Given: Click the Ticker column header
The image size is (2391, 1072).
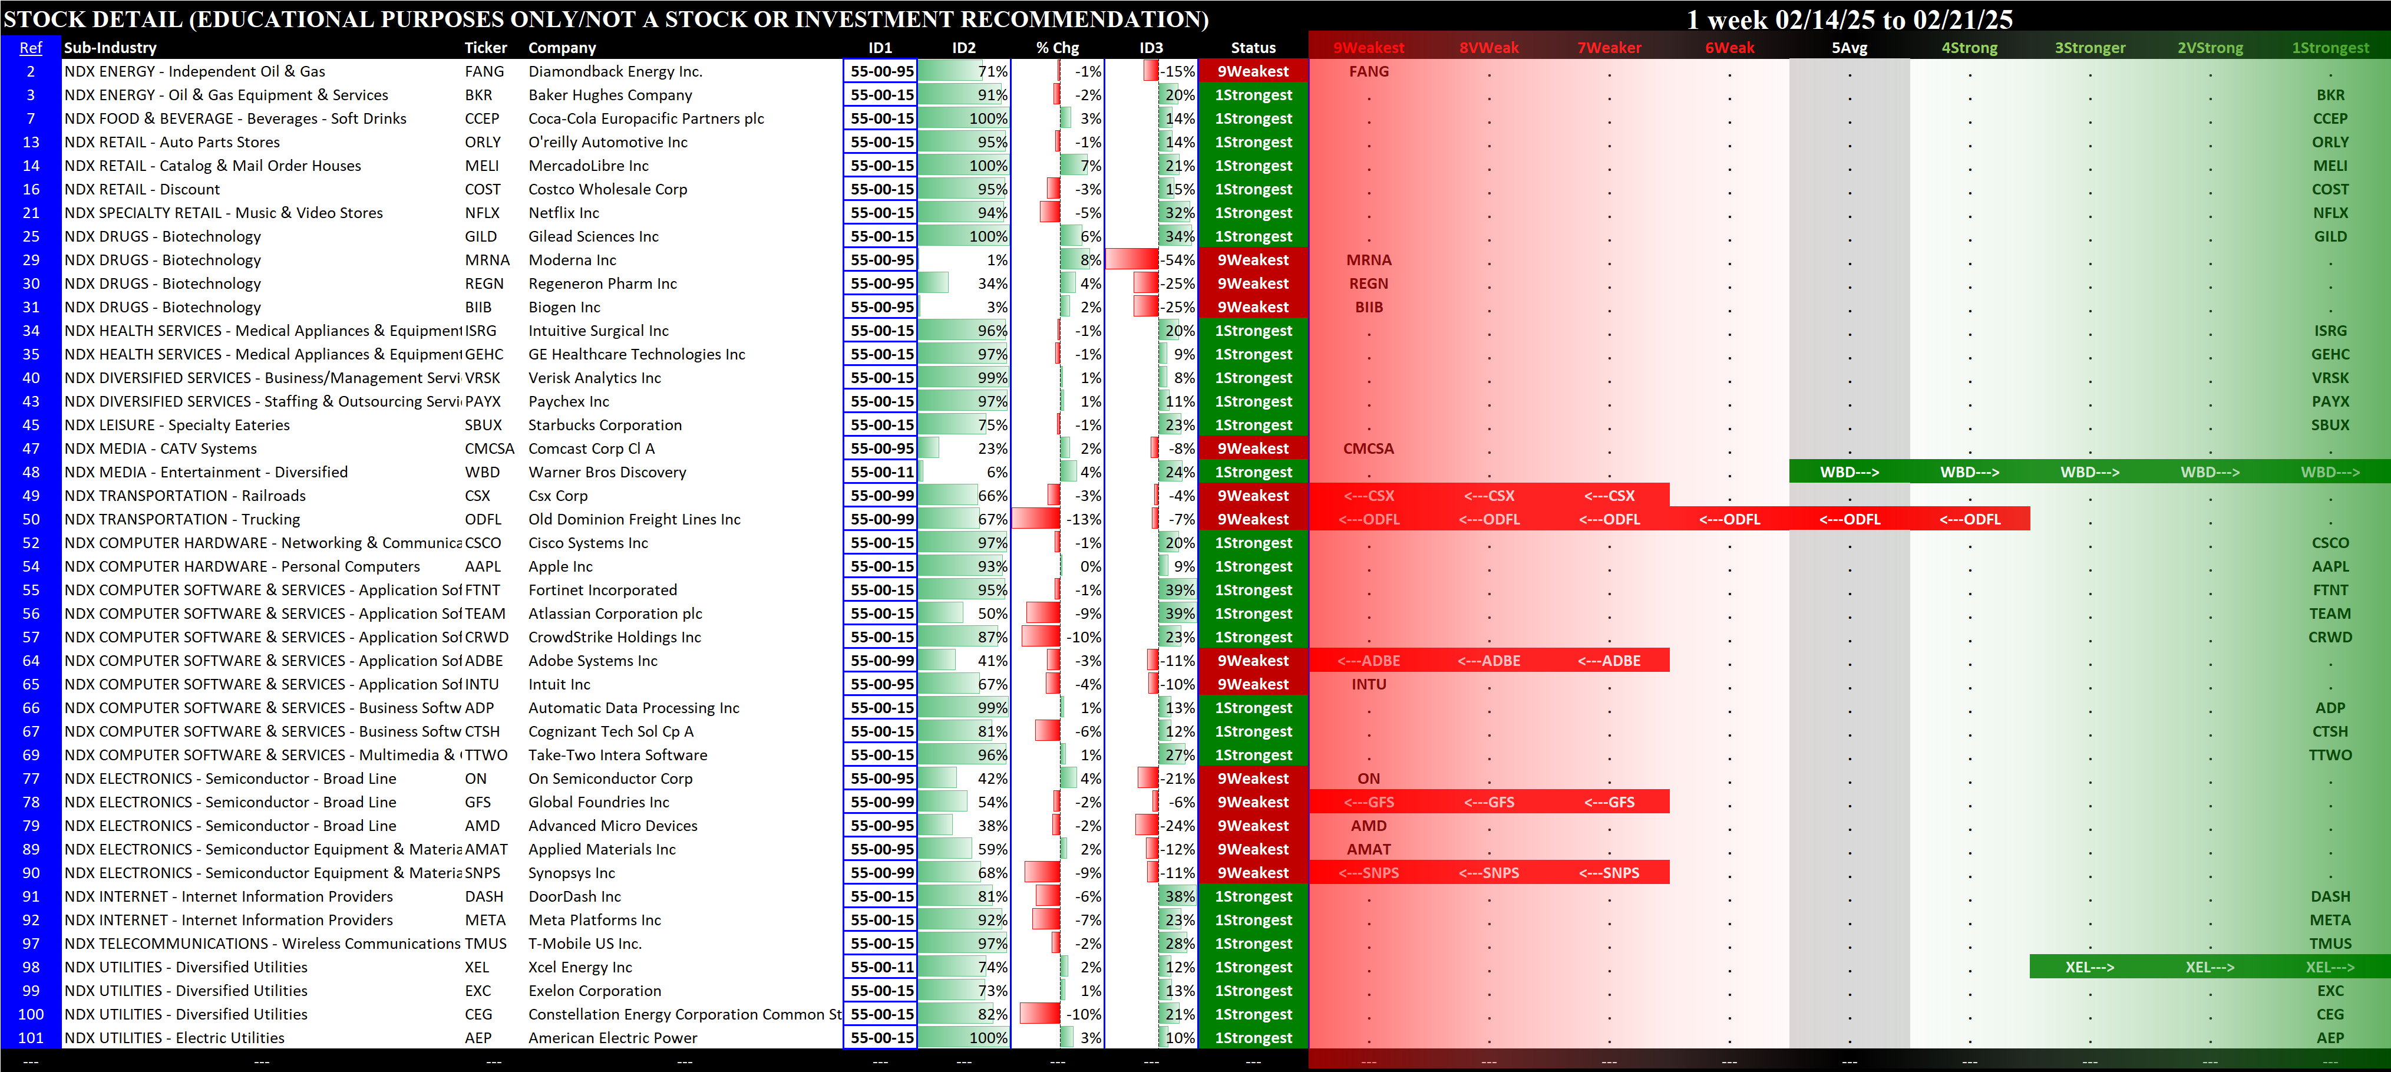Looking at the screenshot, I should click(x=486, y=47).
